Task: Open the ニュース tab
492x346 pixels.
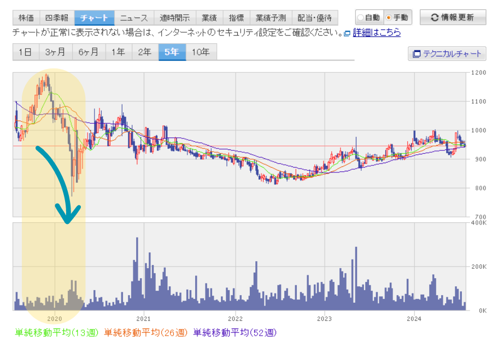Action: pos(134,18)
